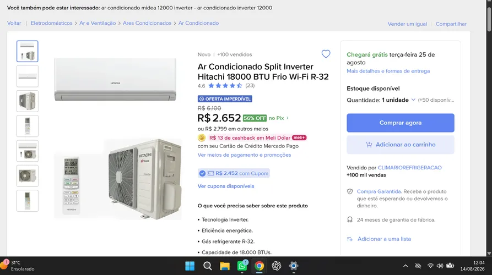Click the Wi-Fi tray icon
Image resolution: width=492 pixels, height=275 pixels.
pos(430,266)
